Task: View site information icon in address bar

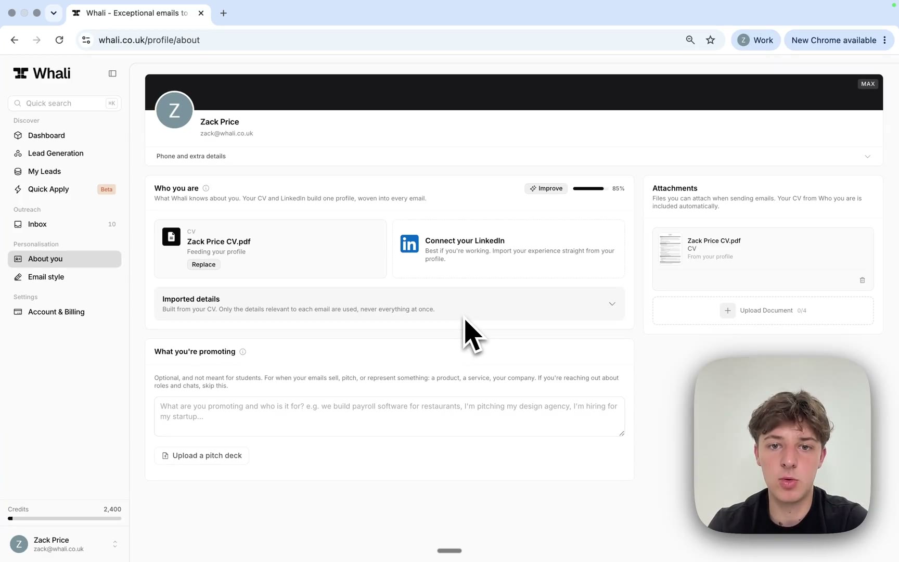Action: [86, 40]
